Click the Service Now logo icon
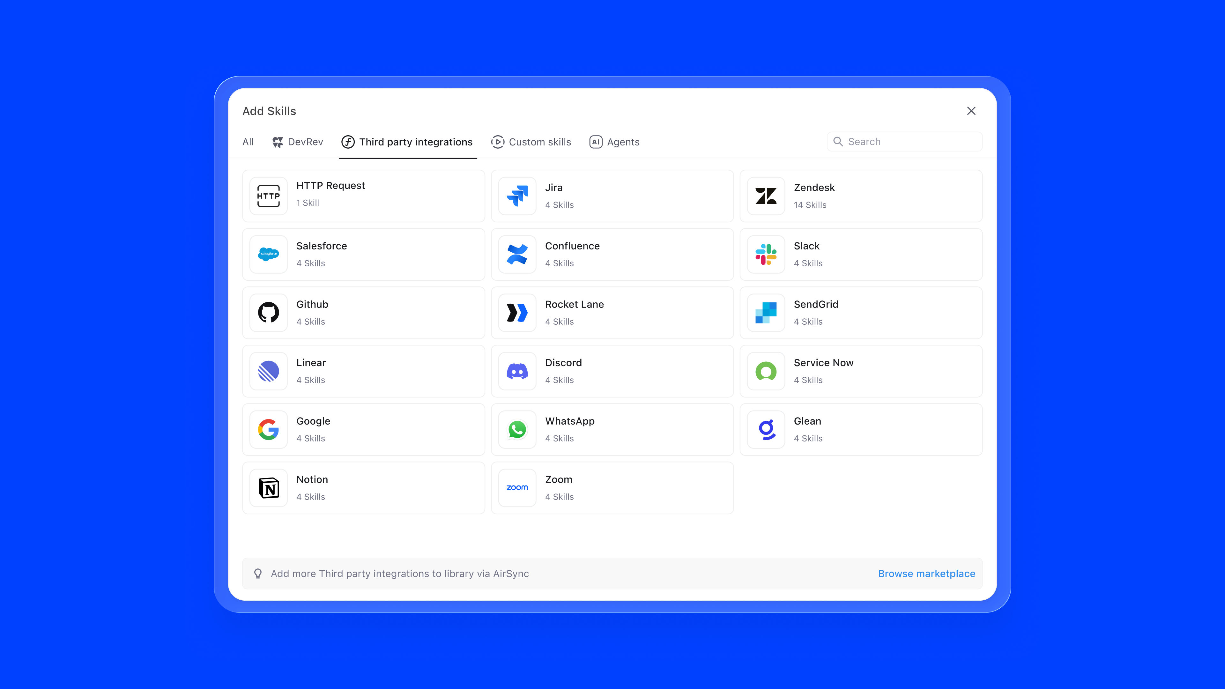This screenshot has height=689, width=1225. (x=766, y=371)
